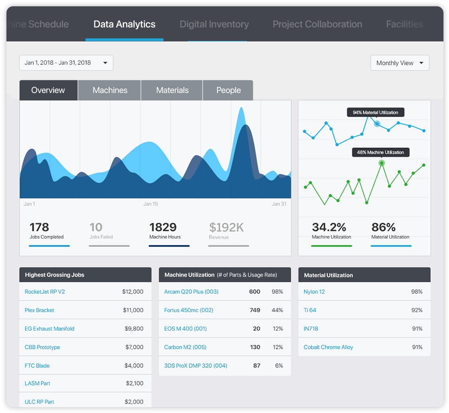Image resolution: width=449 pixels, height=413 pixels.
Task: Select the Carbon M2 (005) machine link
Action: tap(185, 347)
